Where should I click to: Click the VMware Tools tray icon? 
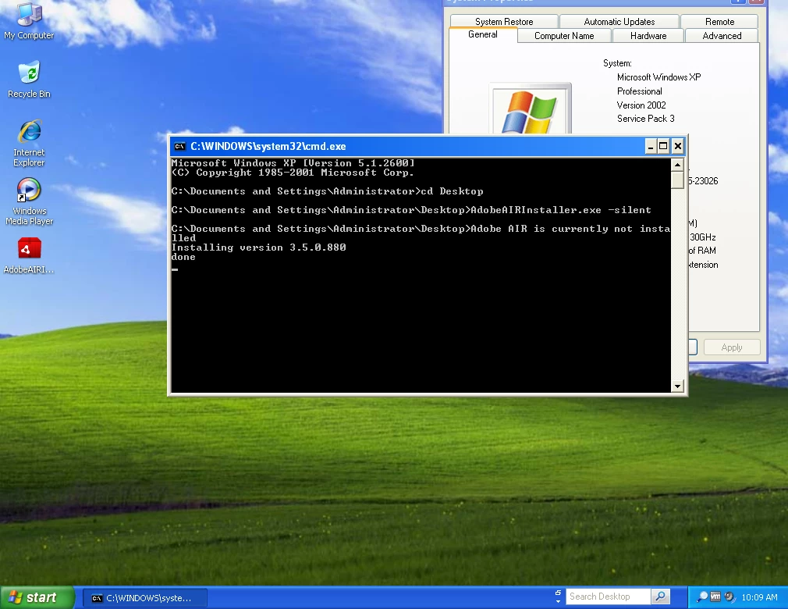point(715,597)
